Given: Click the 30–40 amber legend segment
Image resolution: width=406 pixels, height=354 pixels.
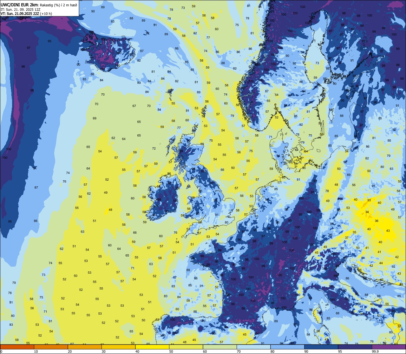Looking at the screenshot, I should [x=118, y=347].
